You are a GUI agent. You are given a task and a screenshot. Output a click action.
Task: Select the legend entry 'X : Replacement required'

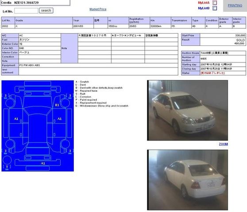[91, 103]
